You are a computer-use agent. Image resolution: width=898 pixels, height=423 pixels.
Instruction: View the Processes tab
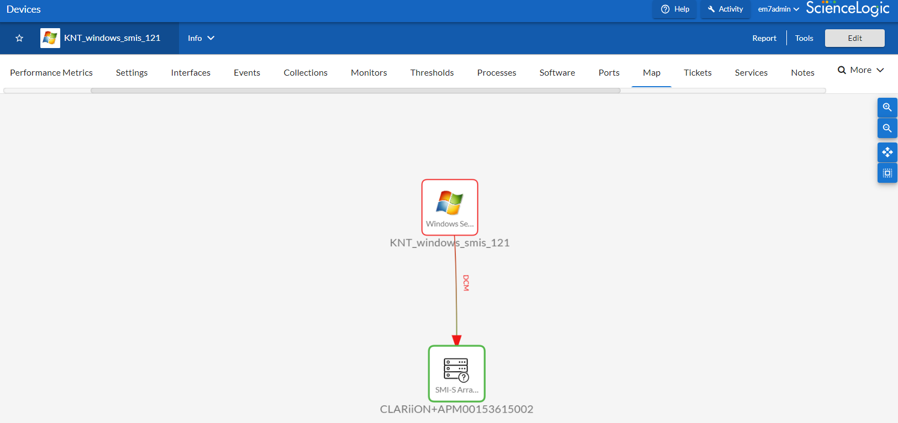497,72
